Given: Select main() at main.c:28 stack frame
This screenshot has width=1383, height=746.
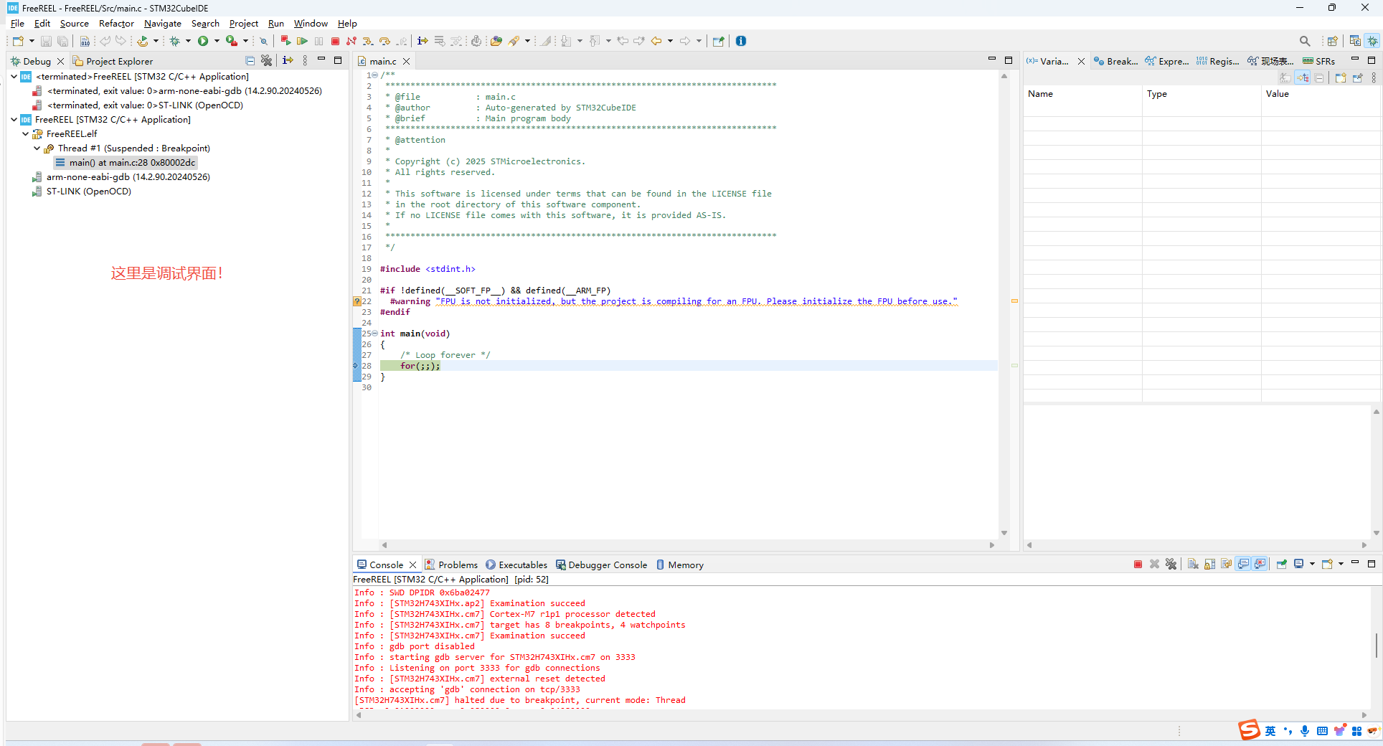Looking at the screenshot, I should 132,163.
